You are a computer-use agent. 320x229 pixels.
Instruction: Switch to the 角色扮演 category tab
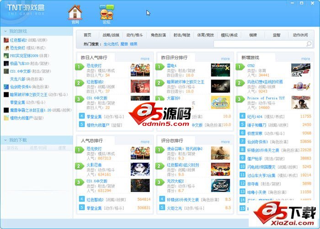[158, 35]
